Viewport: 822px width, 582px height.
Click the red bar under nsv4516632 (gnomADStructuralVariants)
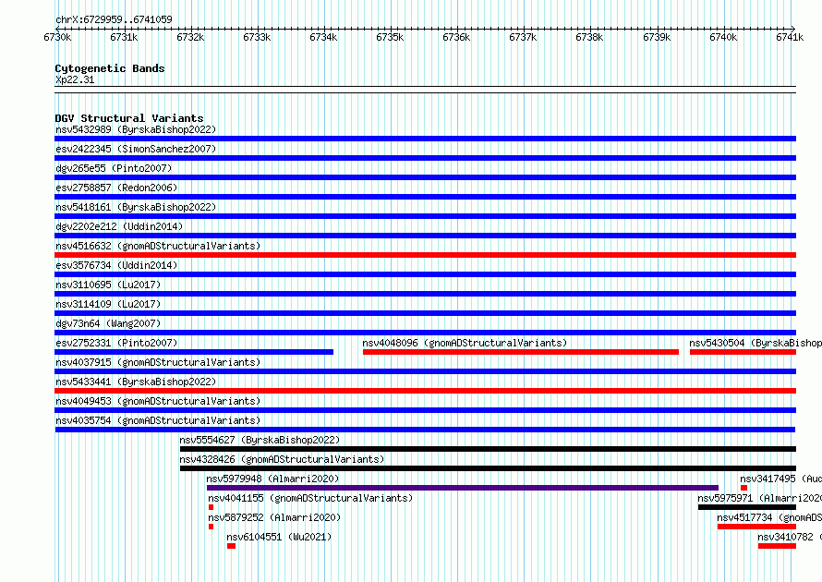point(425,255)
